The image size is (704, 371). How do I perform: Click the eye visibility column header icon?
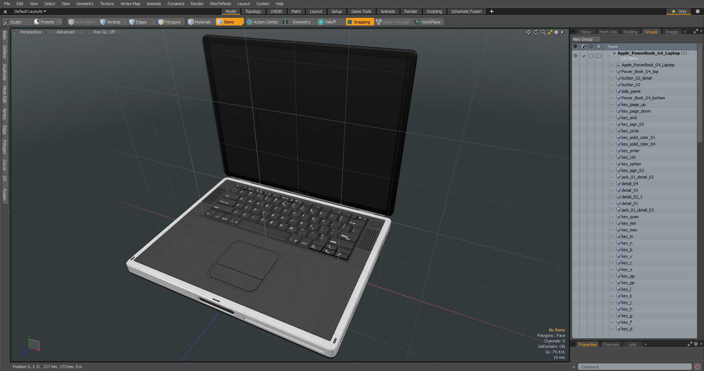pos(575,47)
